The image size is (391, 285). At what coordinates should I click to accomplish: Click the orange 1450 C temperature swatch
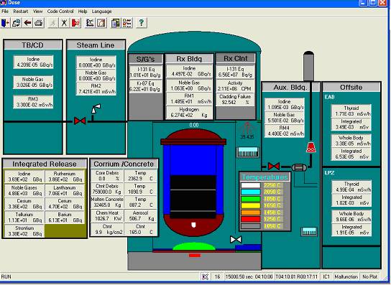pos(251,212)
